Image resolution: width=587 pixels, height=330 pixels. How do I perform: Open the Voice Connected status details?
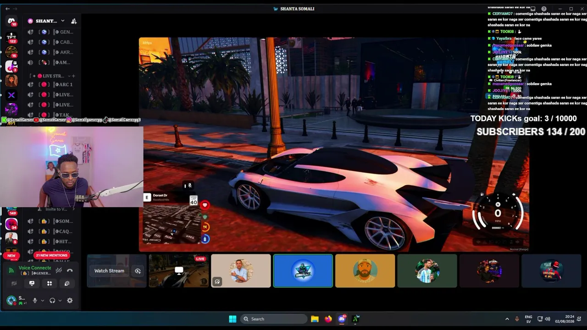click(35, 268)
